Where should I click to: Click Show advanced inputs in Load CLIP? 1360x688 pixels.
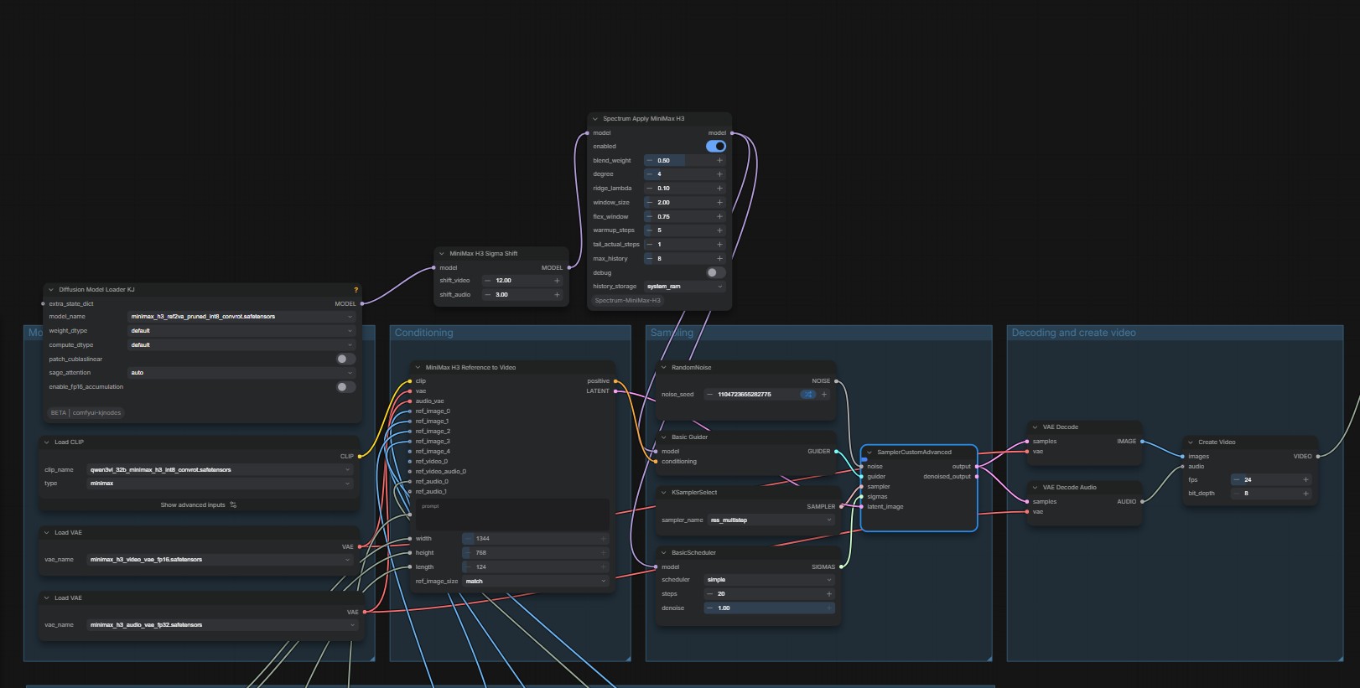tap(199, 505)
